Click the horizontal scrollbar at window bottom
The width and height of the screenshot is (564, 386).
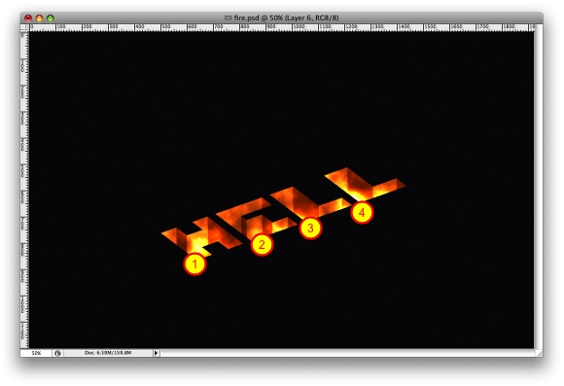(x=347, y=353)
